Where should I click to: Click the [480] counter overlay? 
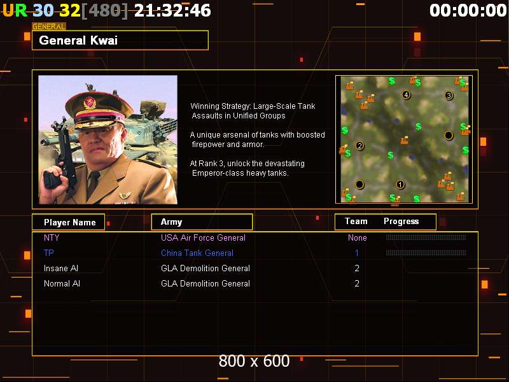[105, 11]
